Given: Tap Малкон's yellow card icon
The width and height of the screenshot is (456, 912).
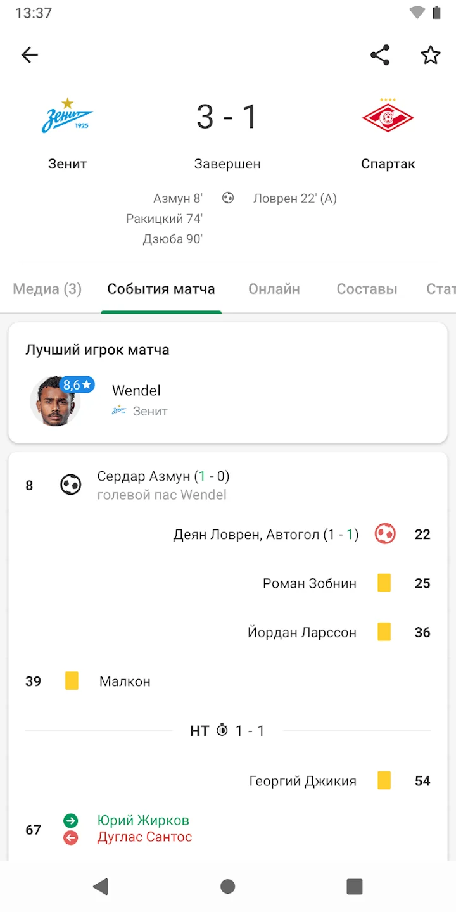Looking at the screenshot, I should pos(72,681).
